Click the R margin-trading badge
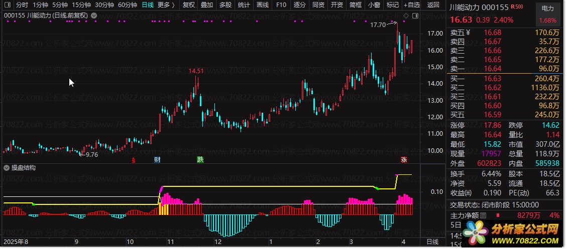Viewport: 567px width, 249px height. [x=513, y=7]
